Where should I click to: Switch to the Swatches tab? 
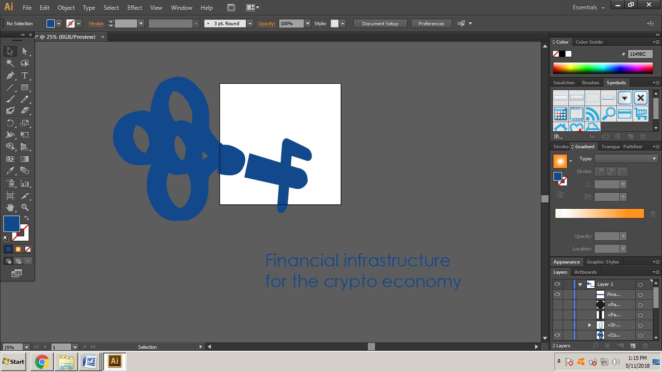click(x=564, y=83)
